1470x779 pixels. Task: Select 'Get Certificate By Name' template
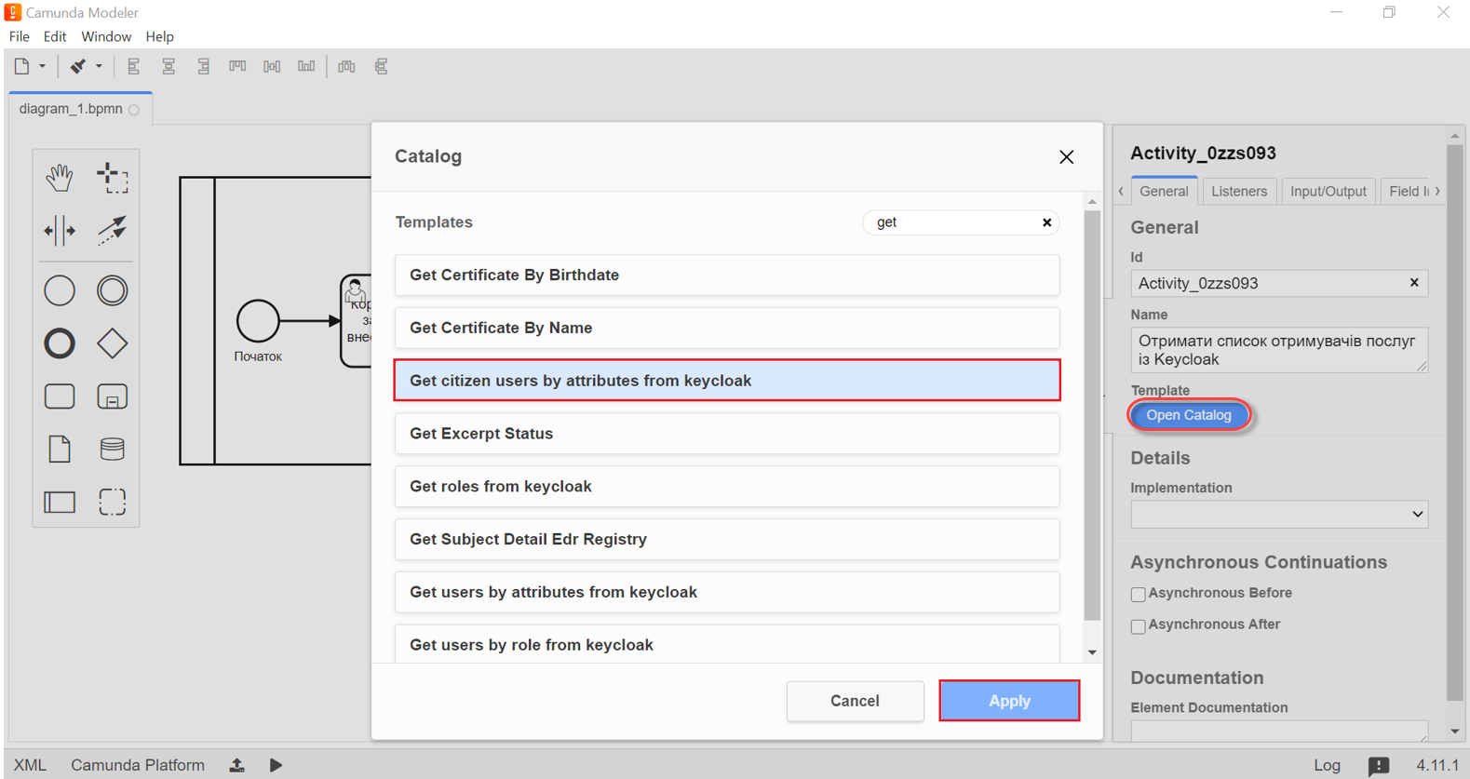point(727,328)
